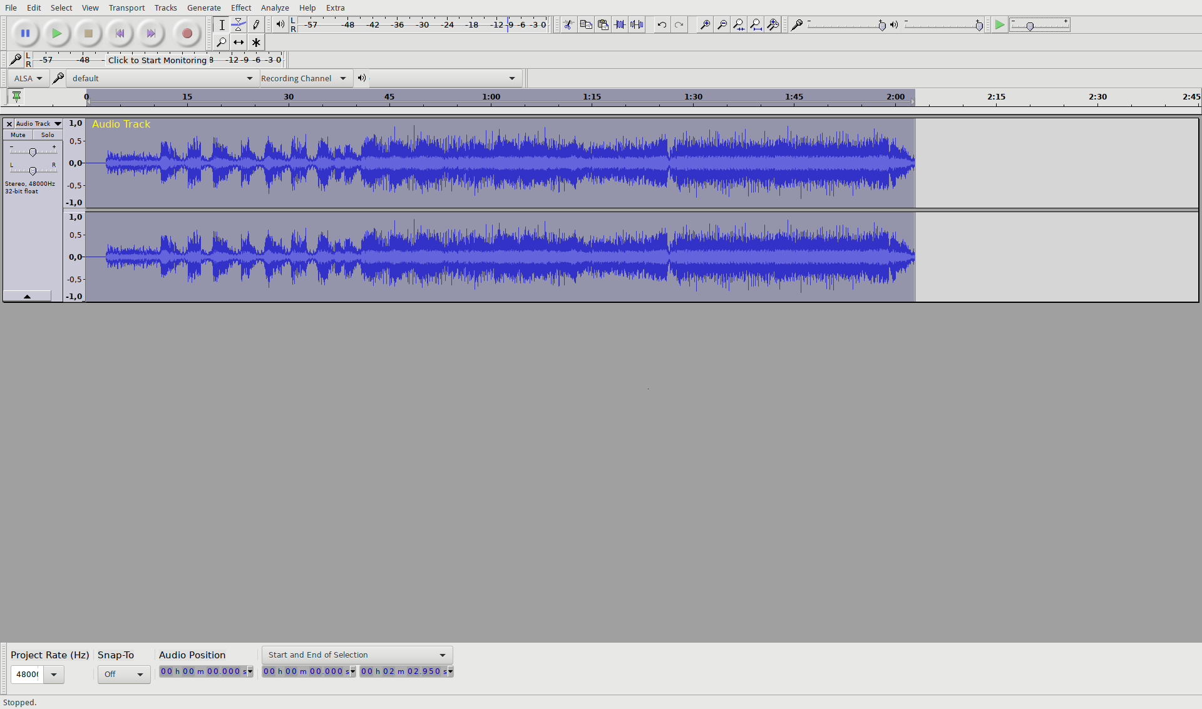Click the Cut scissors icon
Screen dimensions: 1202x709
568,24
